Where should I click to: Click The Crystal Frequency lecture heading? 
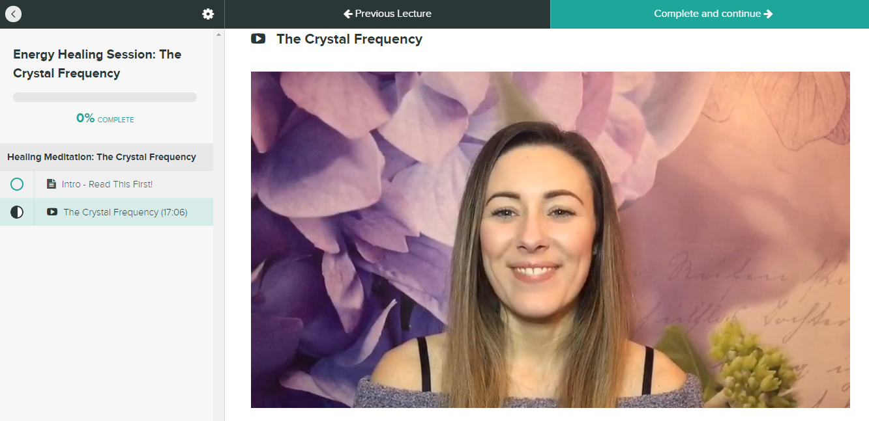click(349, 39)
